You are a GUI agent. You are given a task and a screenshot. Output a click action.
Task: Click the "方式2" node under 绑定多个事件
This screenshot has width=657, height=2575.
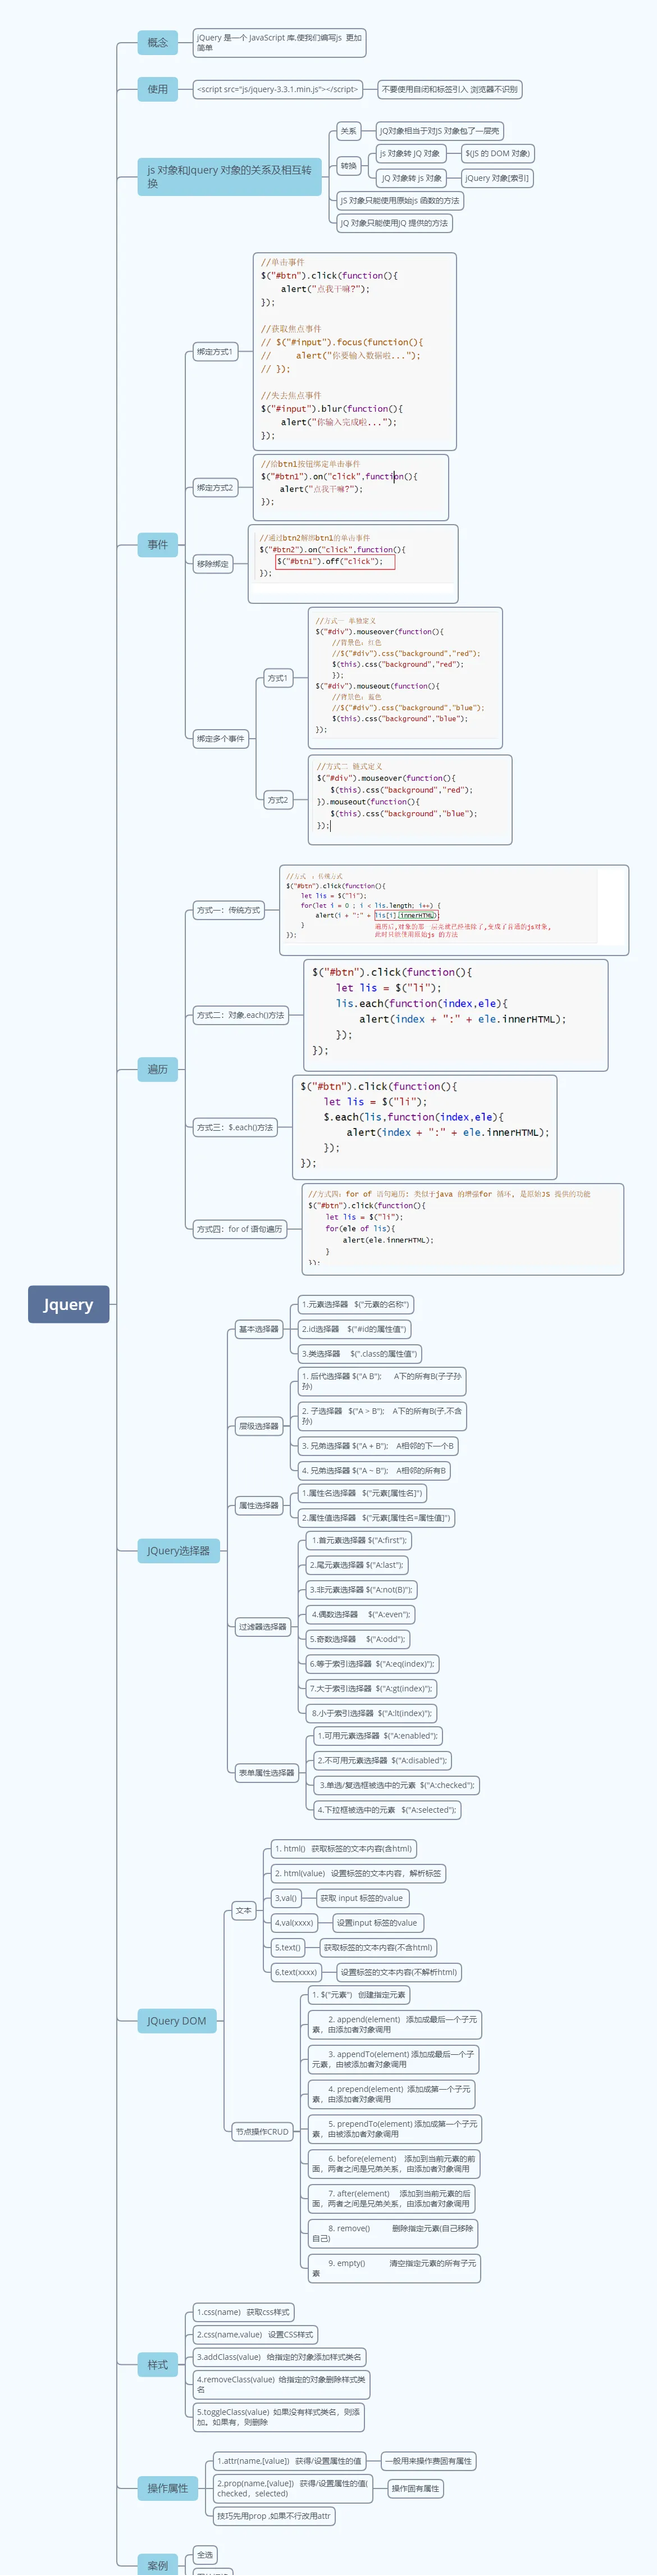coord(278,800)
